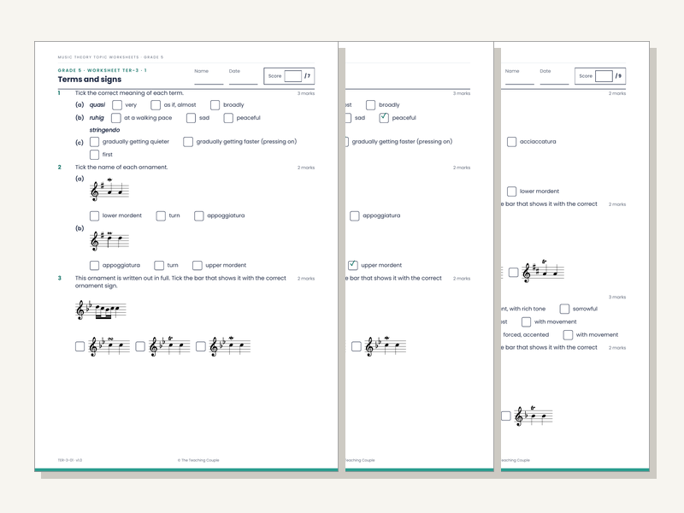This screenshot has height=513, width=684.
Task: Click the Name field on right page
Action: 519,77
